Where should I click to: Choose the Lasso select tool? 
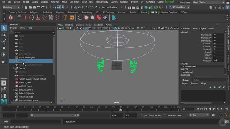(4, 35)
